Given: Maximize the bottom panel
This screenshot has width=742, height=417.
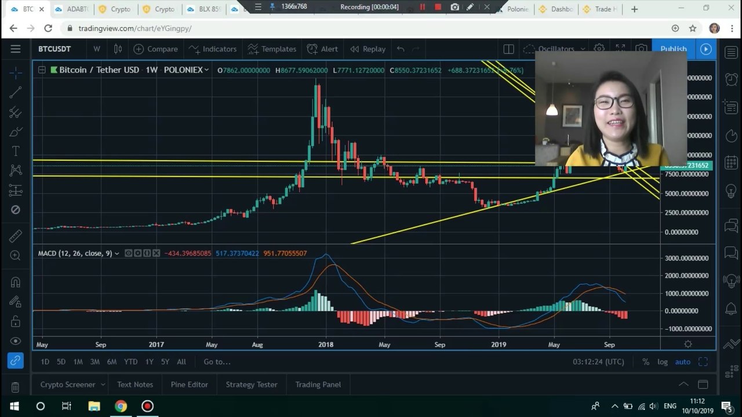Looking at the screenshot, I should click(703, 385).
